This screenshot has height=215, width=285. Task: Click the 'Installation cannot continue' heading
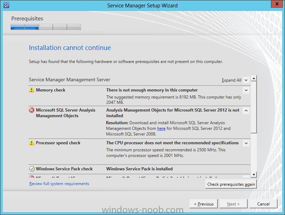click(70, 48)
